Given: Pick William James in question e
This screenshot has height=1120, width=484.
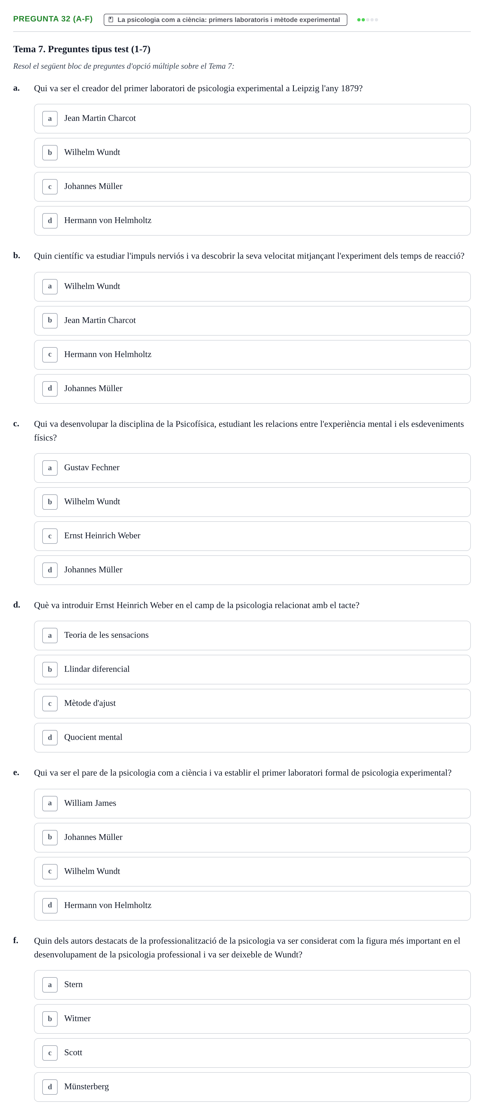Looking at the screenshot, I should point(252,804).
